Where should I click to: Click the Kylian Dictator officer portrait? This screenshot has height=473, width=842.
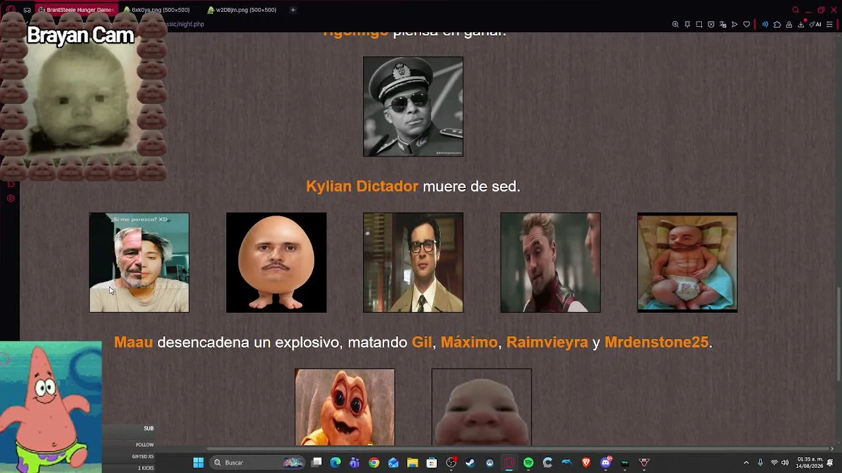coord(413,106)
